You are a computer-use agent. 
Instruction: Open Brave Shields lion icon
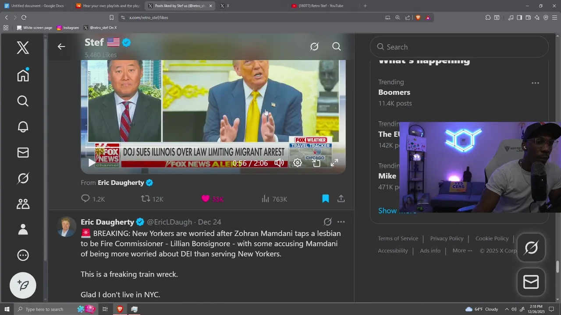point(418,17)
